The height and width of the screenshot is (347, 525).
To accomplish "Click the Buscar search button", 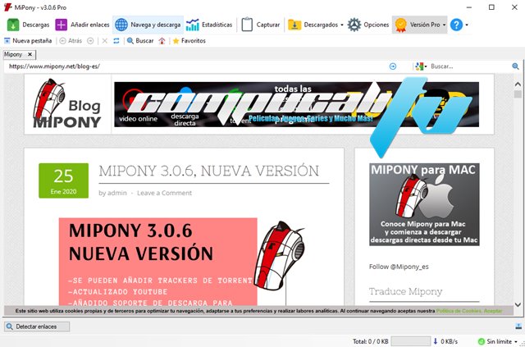I will pos(140,41).
